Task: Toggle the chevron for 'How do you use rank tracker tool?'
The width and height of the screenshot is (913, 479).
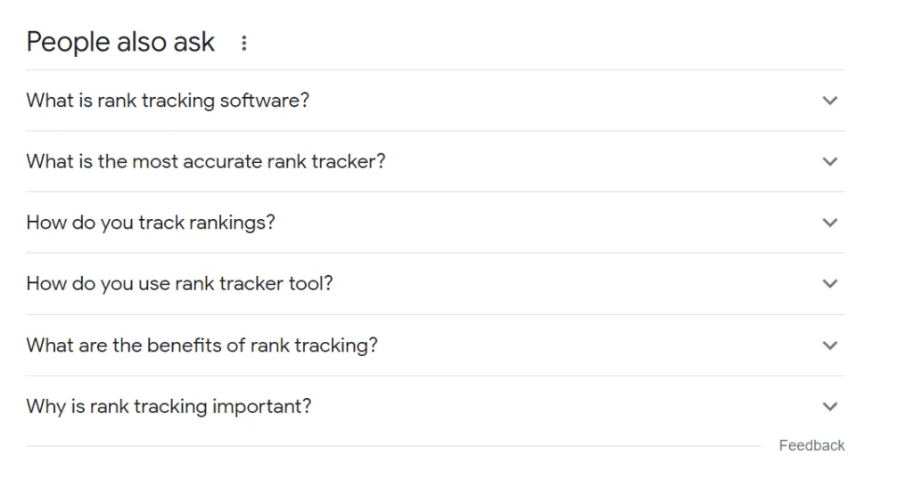Action: point(830,284)
